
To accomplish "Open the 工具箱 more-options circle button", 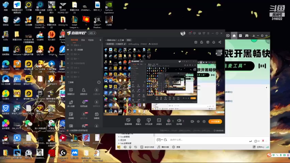I will (99, 82).
